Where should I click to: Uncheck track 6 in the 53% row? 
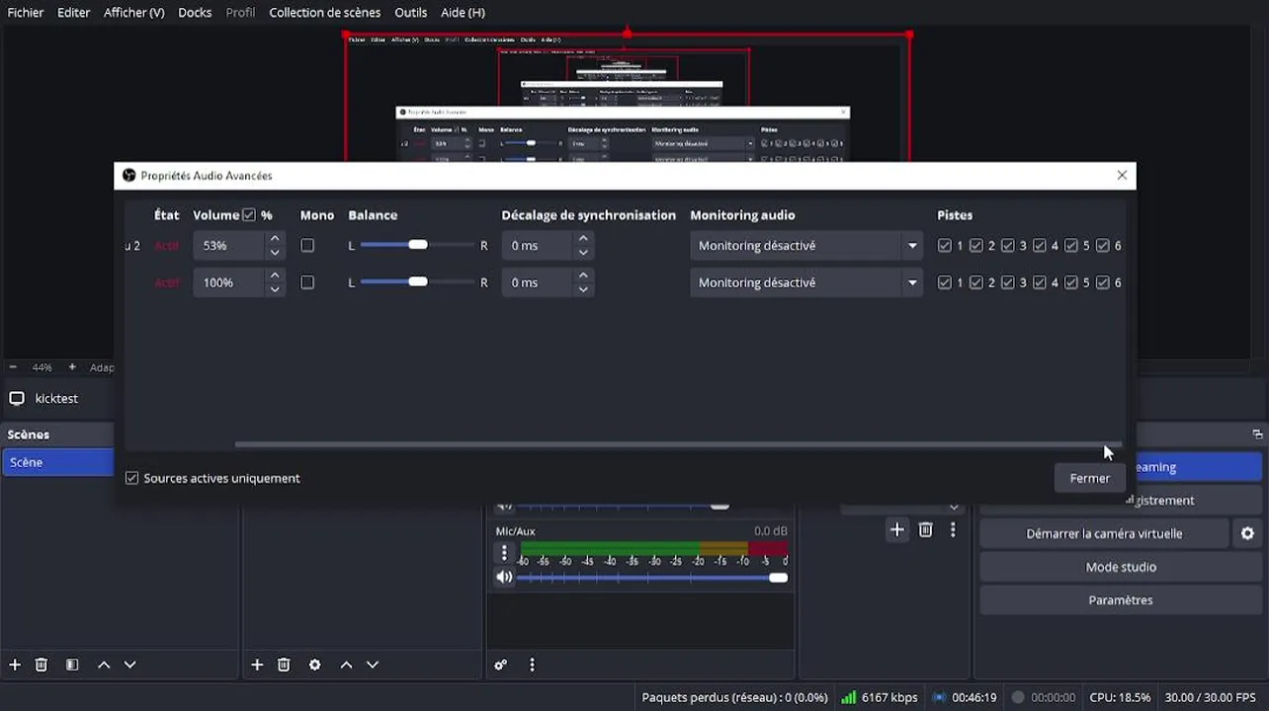pos(1103,245)
